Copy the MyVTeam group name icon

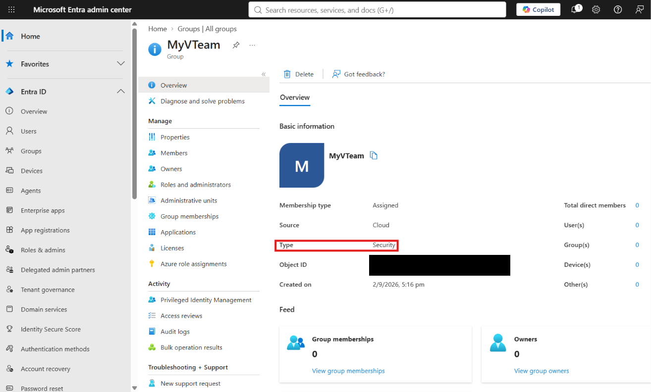coord(374,155)
